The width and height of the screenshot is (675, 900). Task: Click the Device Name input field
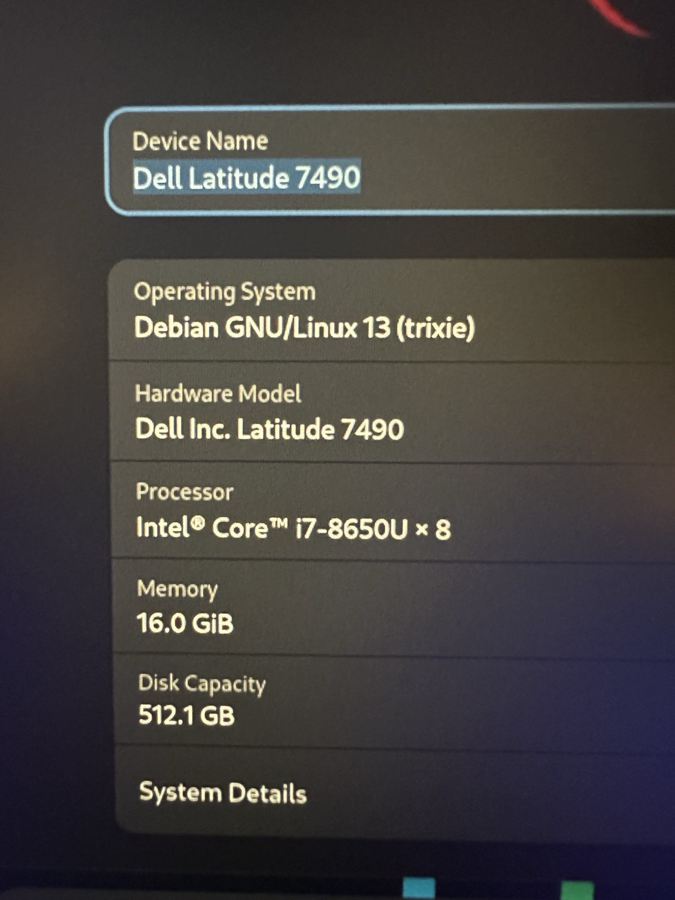tap(390, 161)
